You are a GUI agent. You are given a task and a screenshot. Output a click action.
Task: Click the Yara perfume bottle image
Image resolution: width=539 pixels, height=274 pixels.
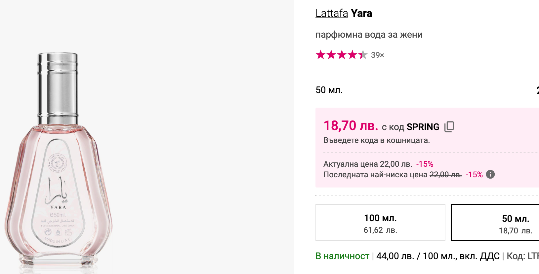(59, 162)
